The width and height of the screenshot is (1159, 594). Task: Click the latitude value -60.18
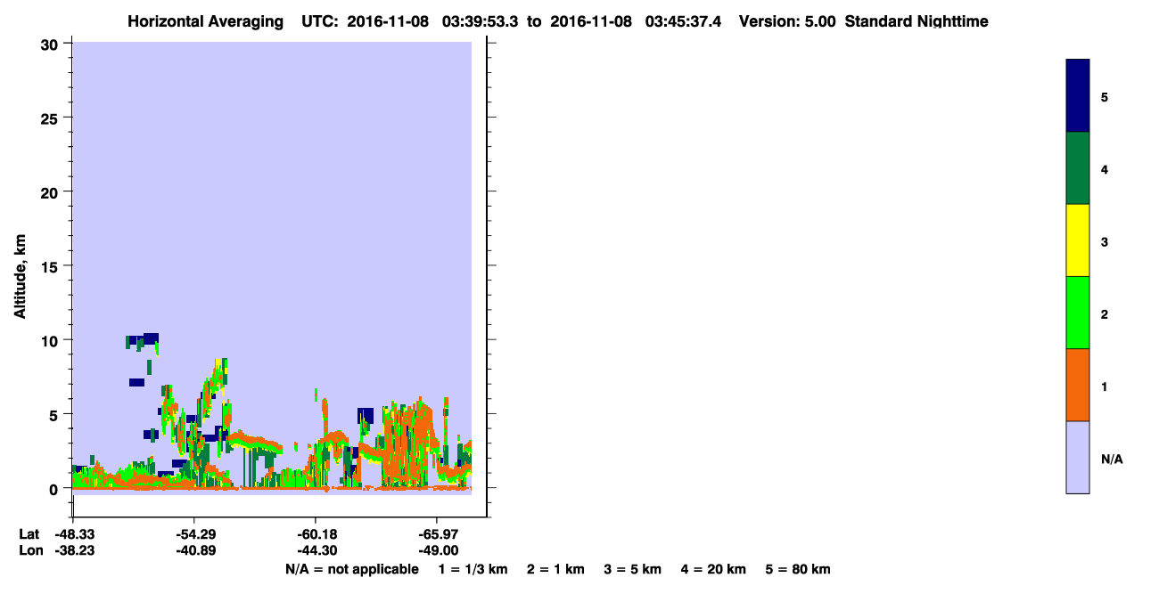[x=316, y=534]
